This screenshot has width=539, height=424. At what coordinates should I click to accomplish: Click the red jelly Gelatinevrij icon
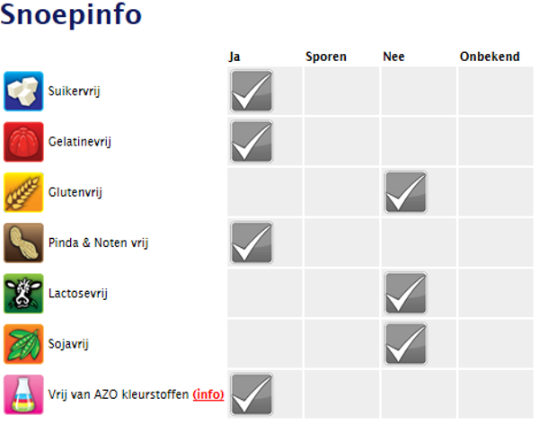point(24,141)
